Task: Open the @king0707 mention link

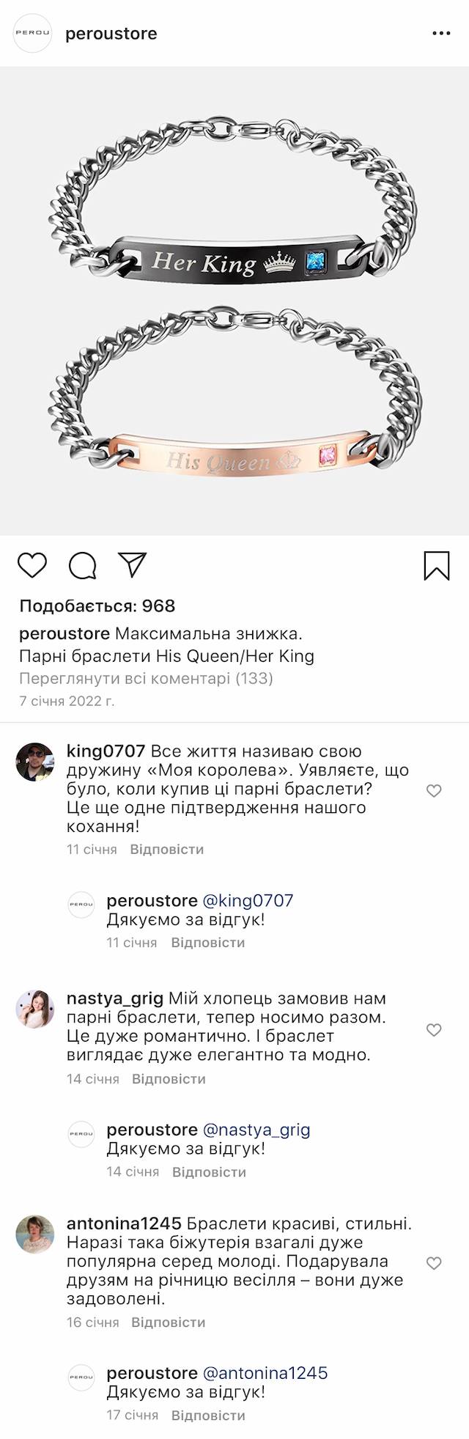Action: point(248,900)
